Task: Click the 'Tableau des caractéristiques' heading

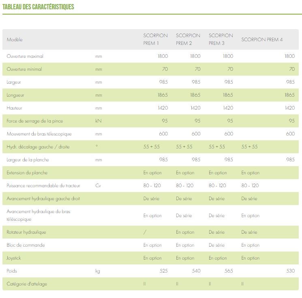Action: click(x=39, y=7)
